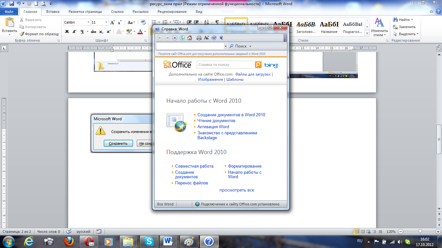Clear formatting using the eraser icon

click(143, 22)
